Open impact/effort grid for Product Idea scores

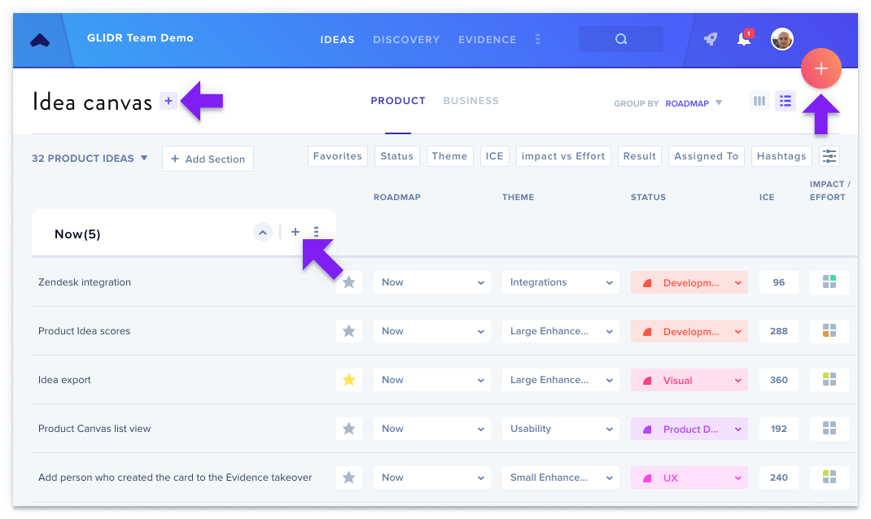829,331
